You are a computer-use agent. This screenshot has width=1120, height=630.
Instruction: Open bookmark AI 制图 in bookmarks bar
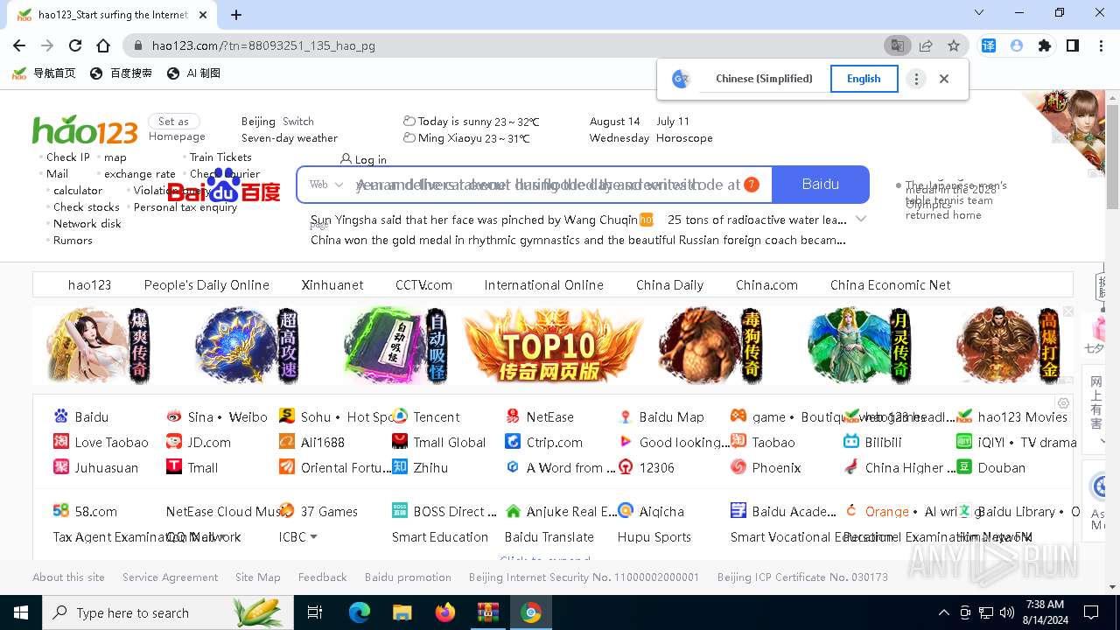[x=193, y=73]
